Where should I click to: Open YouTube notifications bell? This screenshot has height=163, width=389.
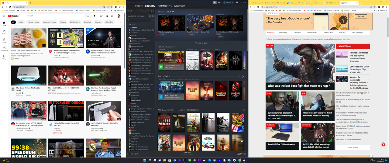(x=112, y=16)
